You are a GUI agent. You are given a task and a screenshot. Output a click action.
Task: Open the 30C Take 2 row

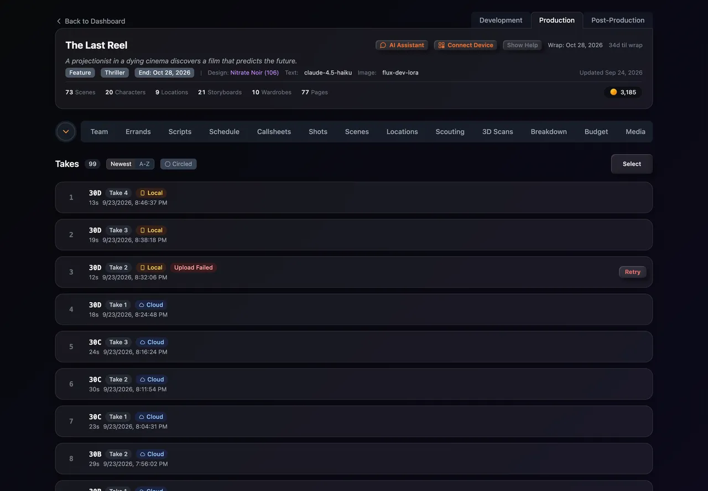coord(354,384)
